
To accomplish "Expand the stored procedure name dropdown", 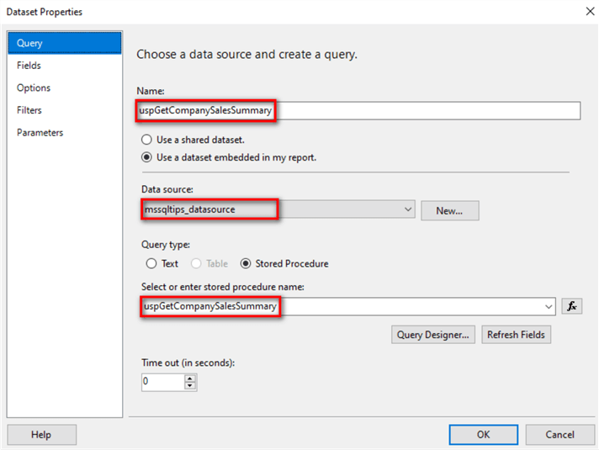I will [x=549, y=306].
